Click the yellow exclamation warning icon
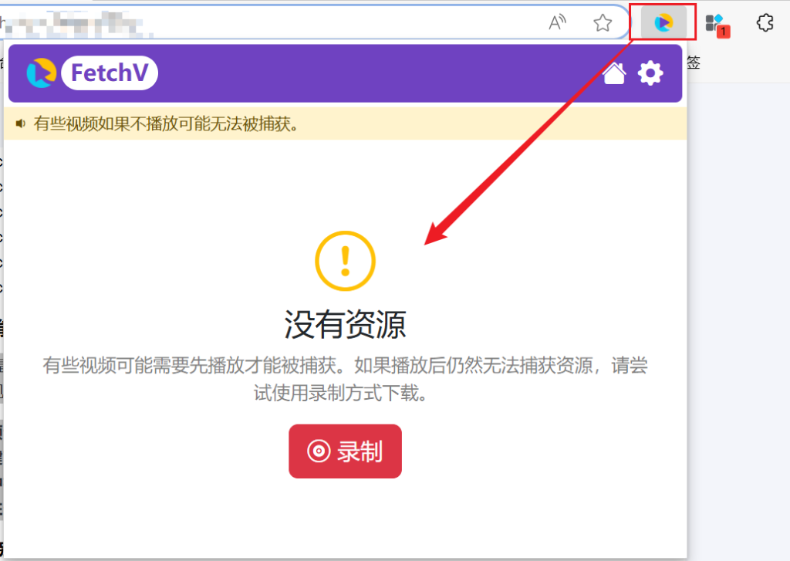This screenshot has height=561, width=790. tap(345, 262)
